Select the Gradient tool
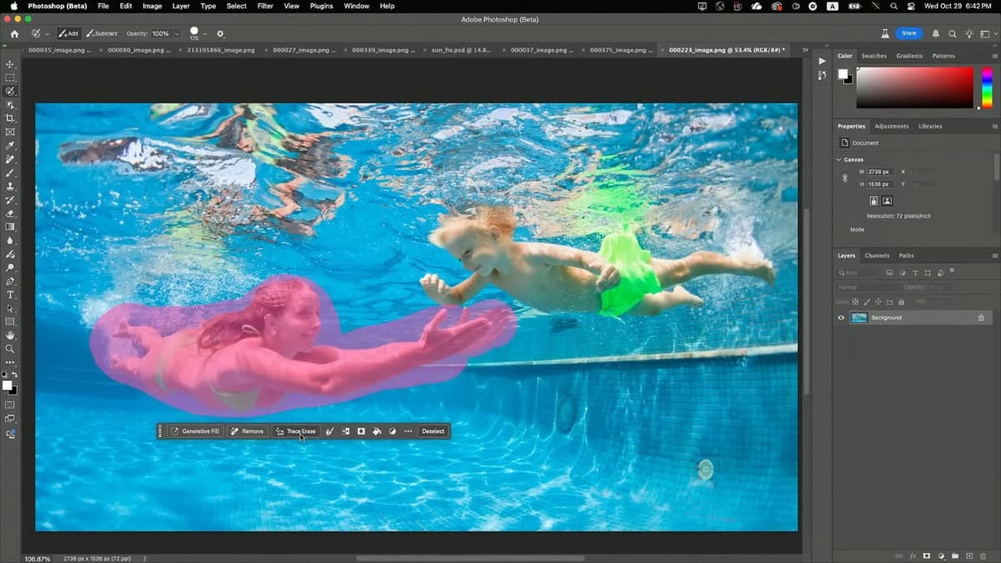The image size is (1001, 563). pyautogui.click(x=10, y=227)
